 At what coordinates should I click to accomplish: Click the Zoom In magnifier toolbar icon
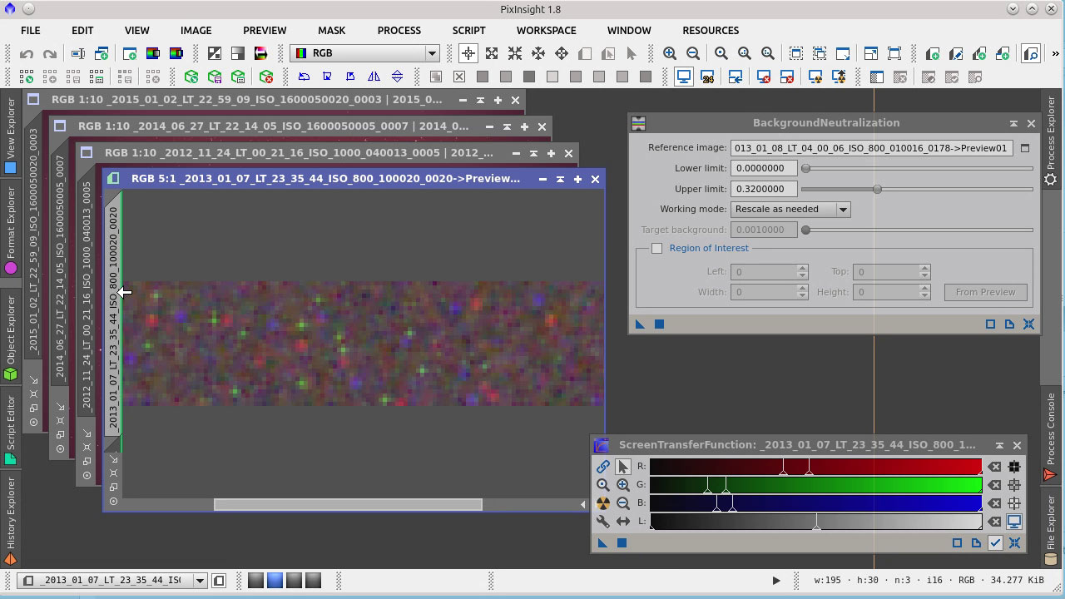click(x=670, y=53)
